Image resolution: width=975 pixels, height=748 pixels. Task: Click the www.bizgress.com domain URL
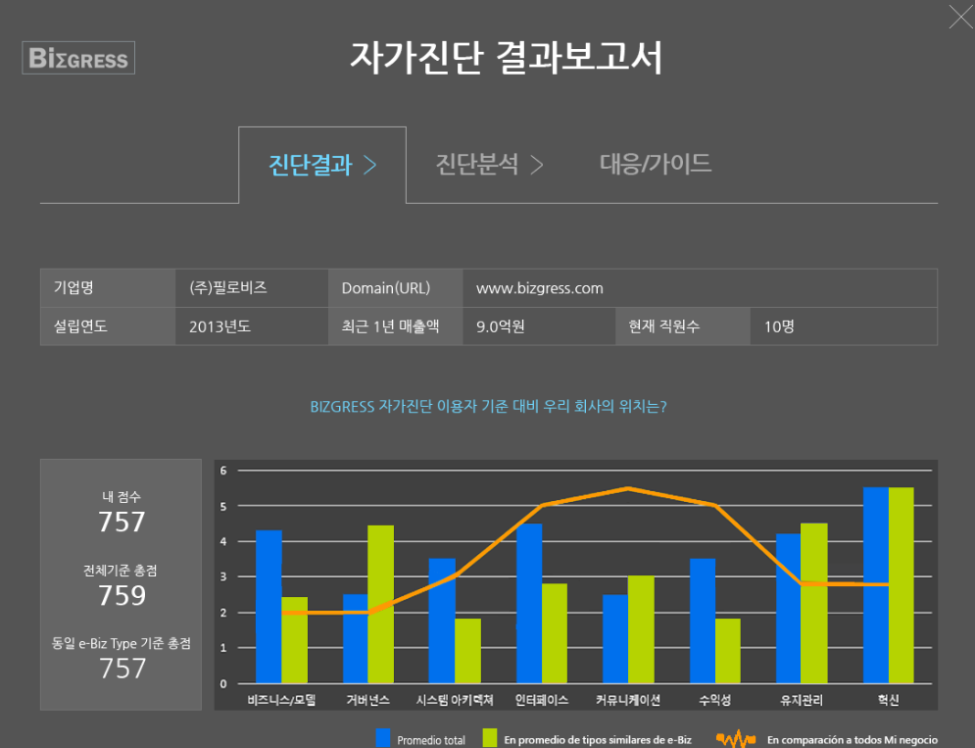[x=540, y=288]
